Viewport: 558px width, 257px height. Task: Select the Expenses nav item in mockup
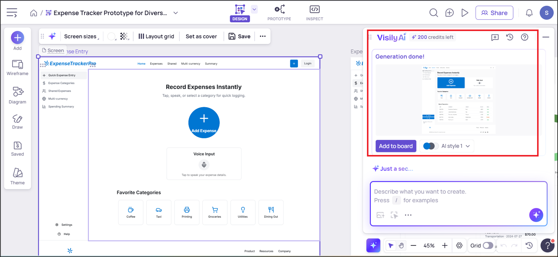click(156, 64)
